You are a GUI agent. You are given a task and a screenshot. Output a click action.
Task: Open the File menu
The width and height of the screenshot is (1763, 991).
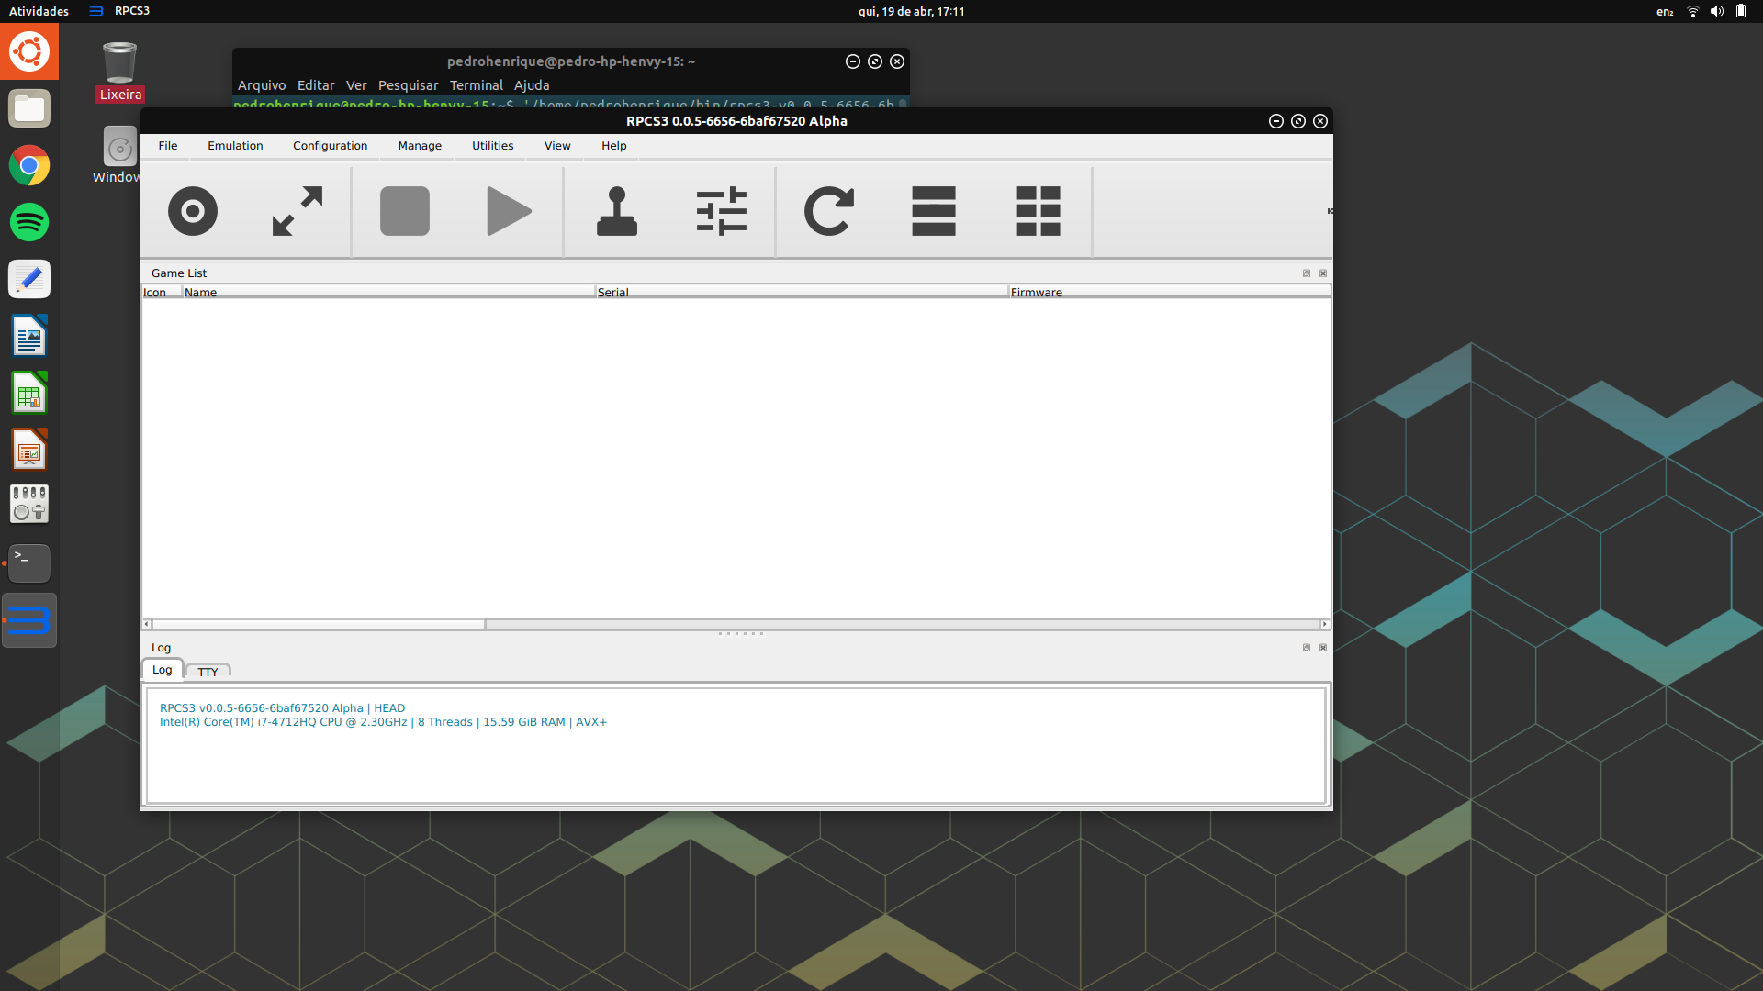(x=167, y=146)
